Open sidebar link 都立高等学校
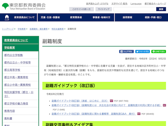The image size is (168, 126). coord(12,70)
